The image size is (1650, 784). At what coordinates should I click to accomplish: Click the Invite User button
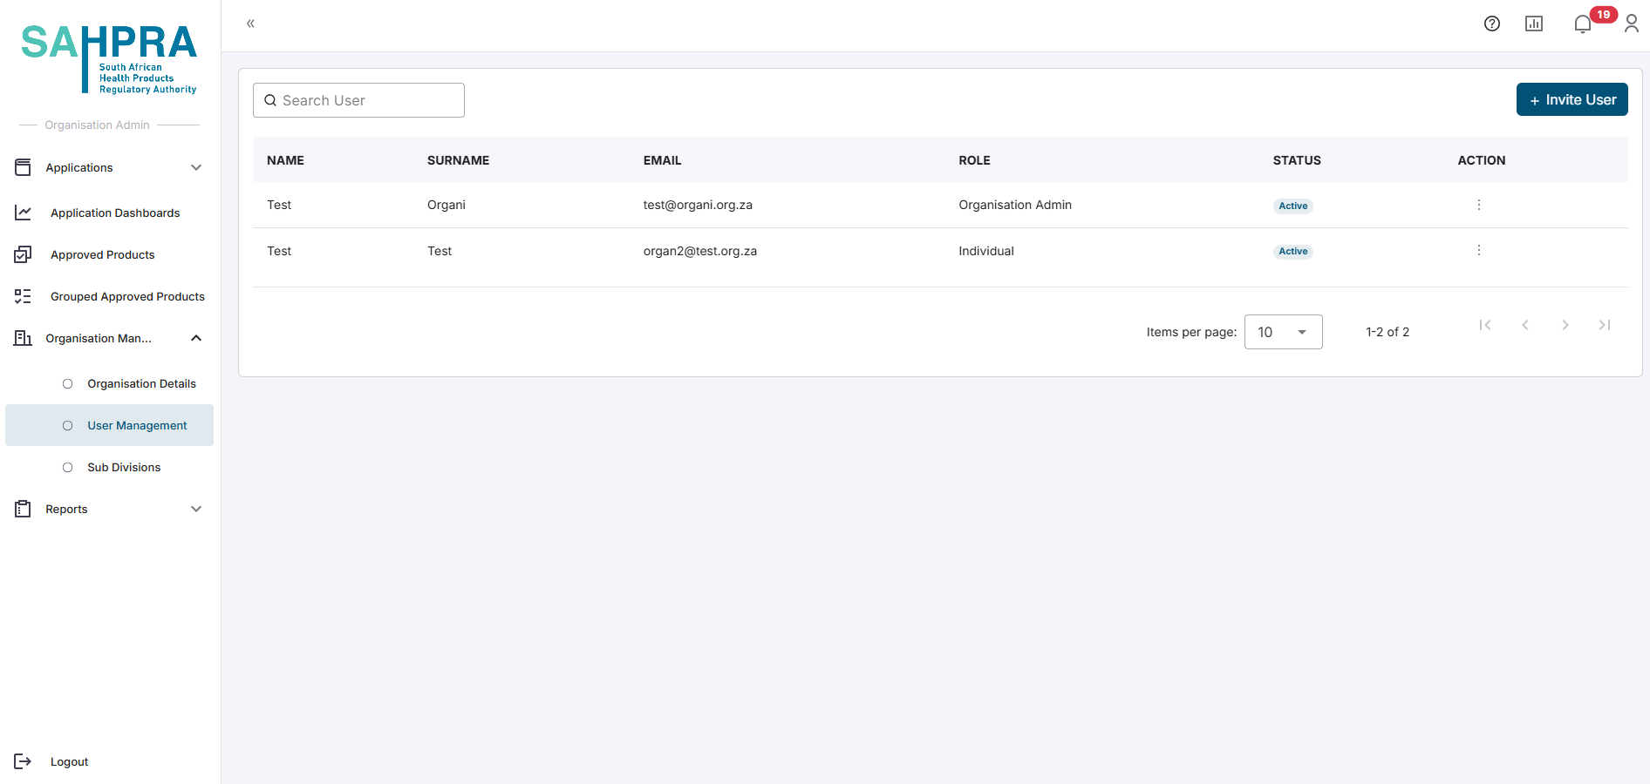click(x=1572, y=99)
